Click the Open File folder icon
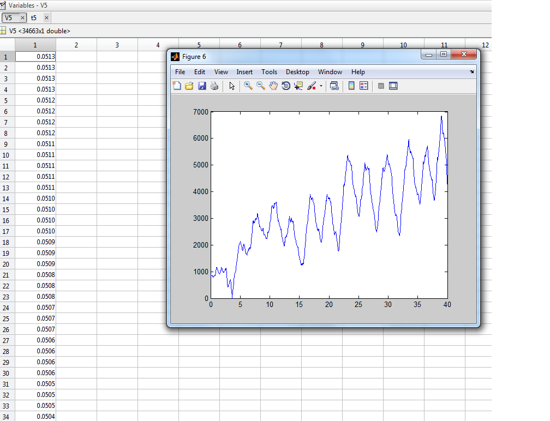The height and width of the screenshot is (421, 550). coord(189,86)
